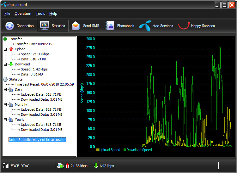Click the Daily chart icon

(x=11, y=89)
